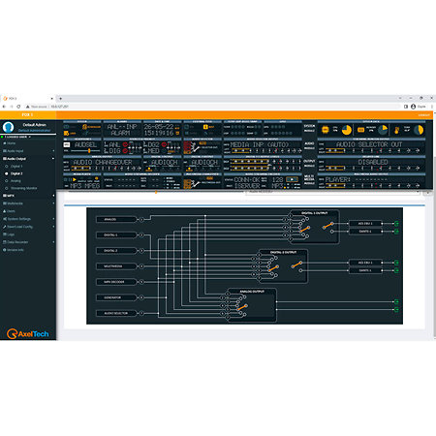Click the node circle next to ANALOG input

pos(141,219)
